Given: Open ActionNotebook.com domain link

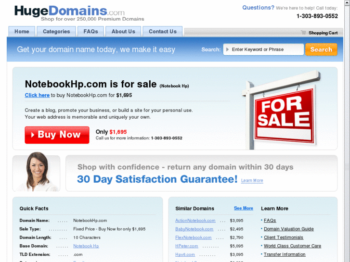Looking at the screenshot, I should click(x=195, y=220).
